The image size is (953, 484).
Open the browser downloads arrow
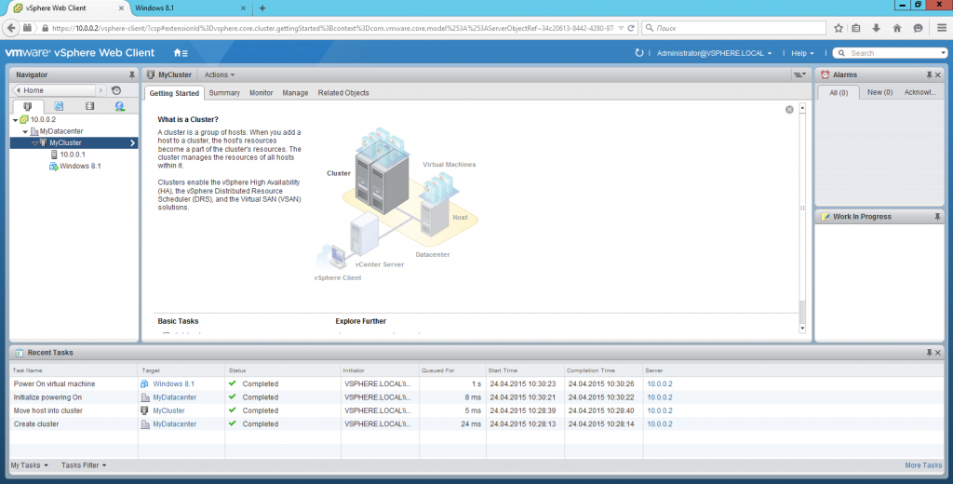point(876,28)
